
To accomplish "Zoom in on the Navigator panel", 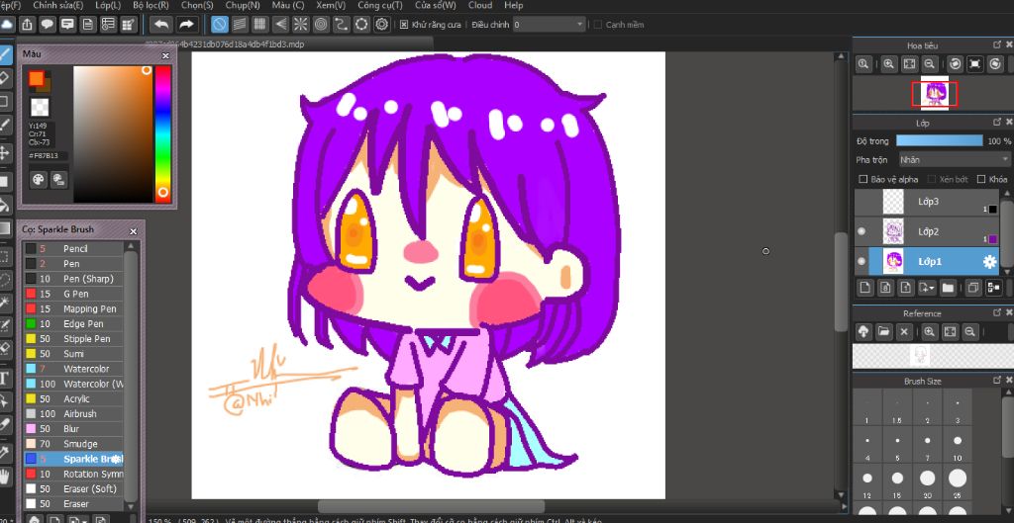I will (x=889, y=63).
